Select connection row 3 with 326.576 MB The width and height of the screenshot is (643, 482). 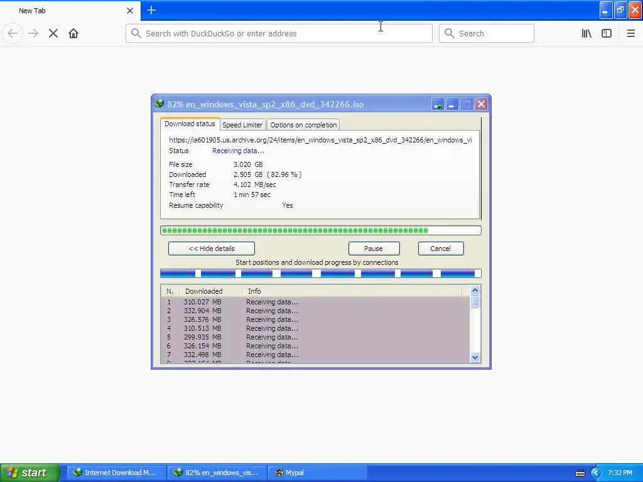315,319
